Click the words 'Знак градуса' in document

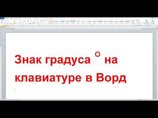coord(52,60)
